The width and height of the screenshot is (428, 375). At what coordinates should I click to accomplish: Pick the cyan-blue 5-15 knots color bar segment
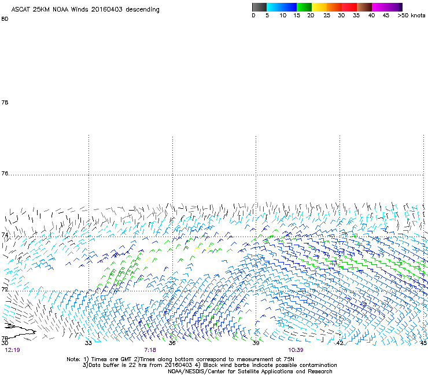(x=282, y=7)
